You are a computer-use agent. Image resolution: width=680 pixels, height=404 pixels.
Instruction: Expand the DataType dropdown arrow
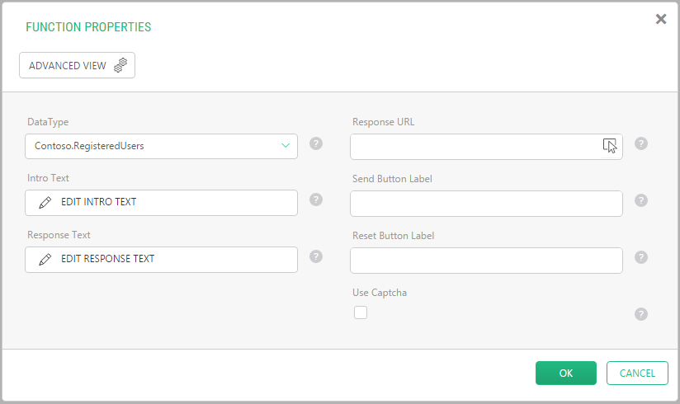click(286, 146)
